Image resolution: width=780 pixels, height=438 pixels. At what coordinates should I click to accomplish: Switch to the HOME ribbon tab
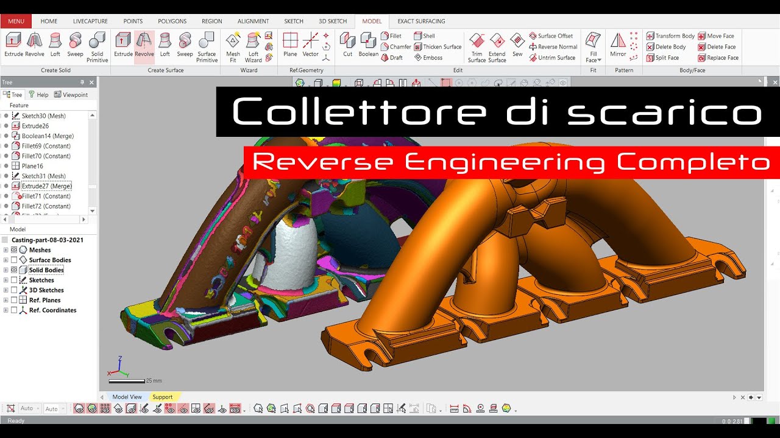pos(49,21)
